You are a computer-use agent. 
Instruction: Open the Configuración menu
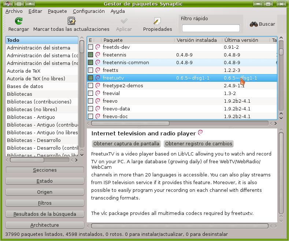[x=89, y=11]
